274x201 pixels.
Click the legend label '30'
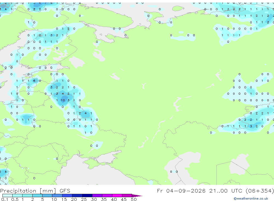pos(94,199)
